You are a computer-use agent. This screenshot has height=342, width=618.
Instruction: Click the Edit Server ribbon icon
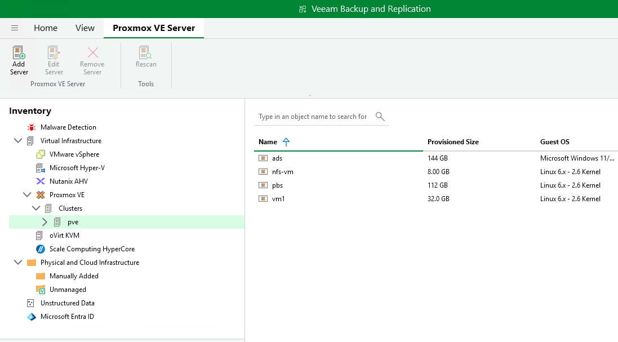(54, 52)
